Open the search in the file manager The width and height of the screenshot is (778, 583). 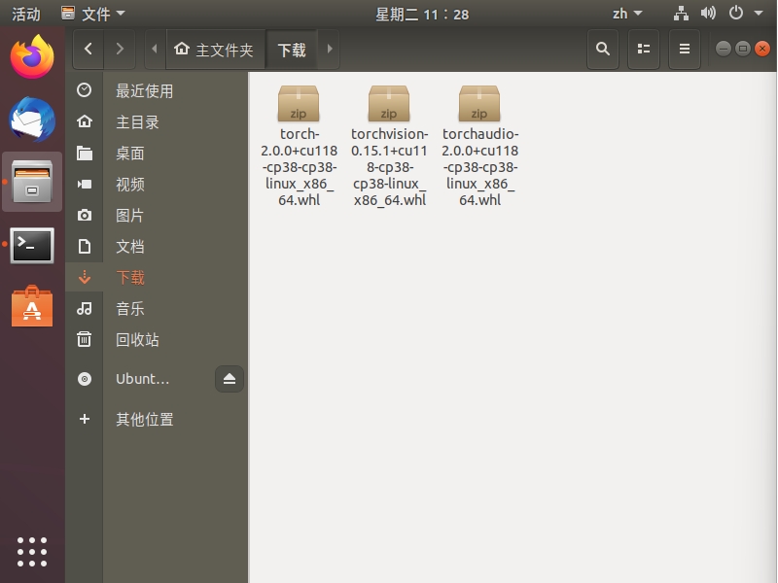coord(602,49)
